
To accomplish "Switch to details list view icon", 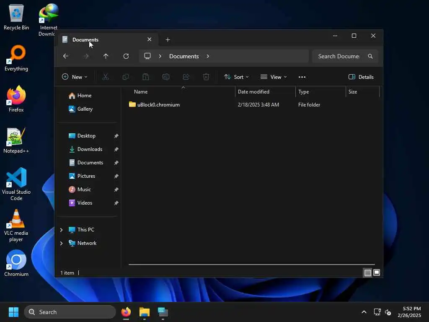I will [x=367, y=273].
